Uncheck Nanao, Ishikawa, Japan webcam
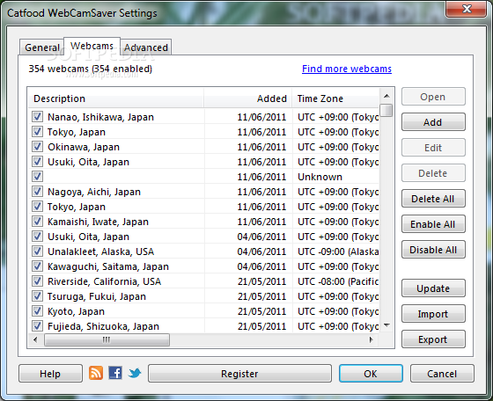This screenshot has width=493, height=401. pyautogui.click(x=37, y=117)
